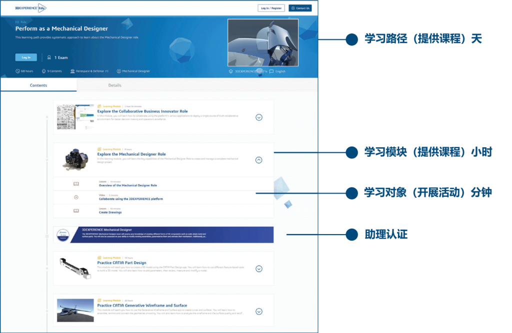Click the book icon beside Overview lesson
The height and width of the screenshot is (333, 512).
[x=76, y=184]
